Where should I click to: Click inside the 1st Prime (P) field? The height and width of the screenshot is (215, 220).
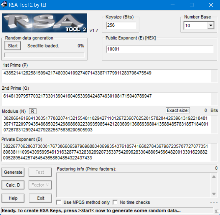pyautogui.click(x=106, y=76)
